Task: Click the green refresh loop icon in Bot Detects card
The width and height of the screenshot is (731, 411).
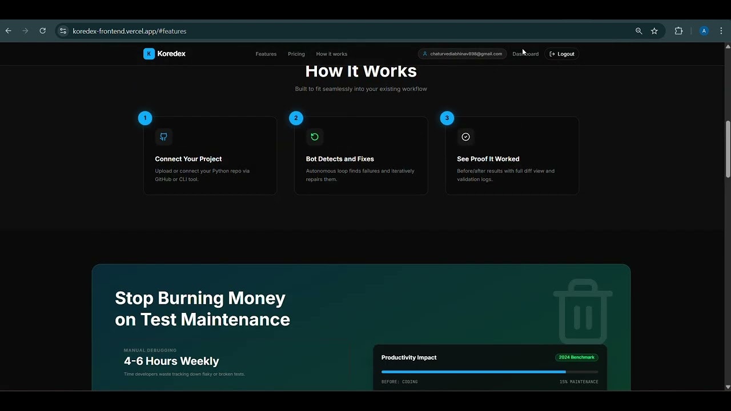Action: 314,137
